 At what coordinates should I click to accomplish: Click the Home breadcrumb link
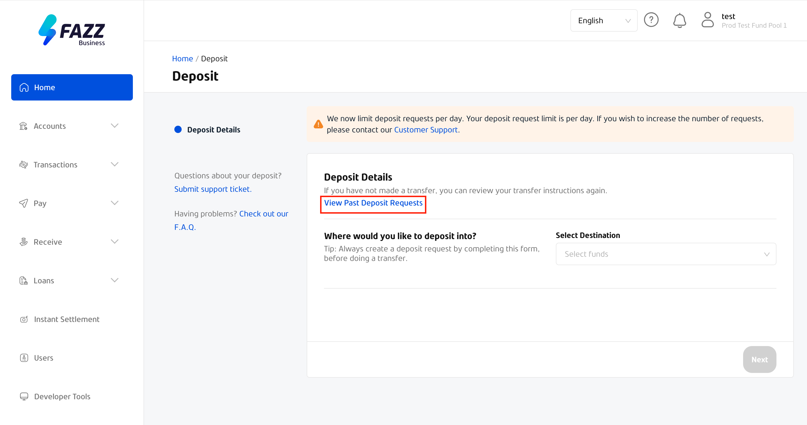click(x=182, y=59)
